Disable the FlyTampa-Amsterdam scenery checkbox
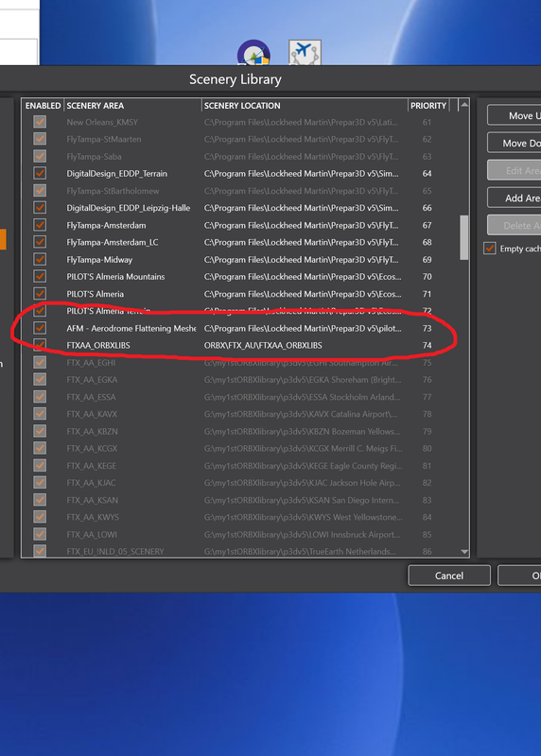Image resolution: width=541 pixels, height=756 pixels. coord(40,225)
